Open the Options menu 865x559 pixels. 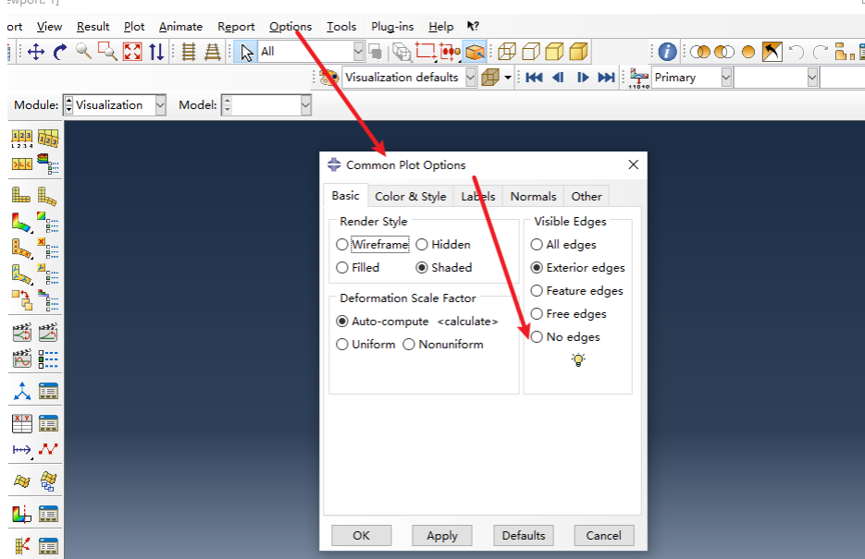point(290,27)
